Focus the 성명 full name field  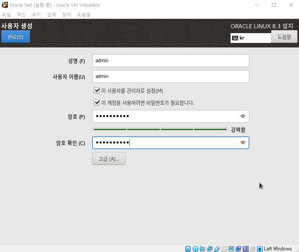(171, 61)
